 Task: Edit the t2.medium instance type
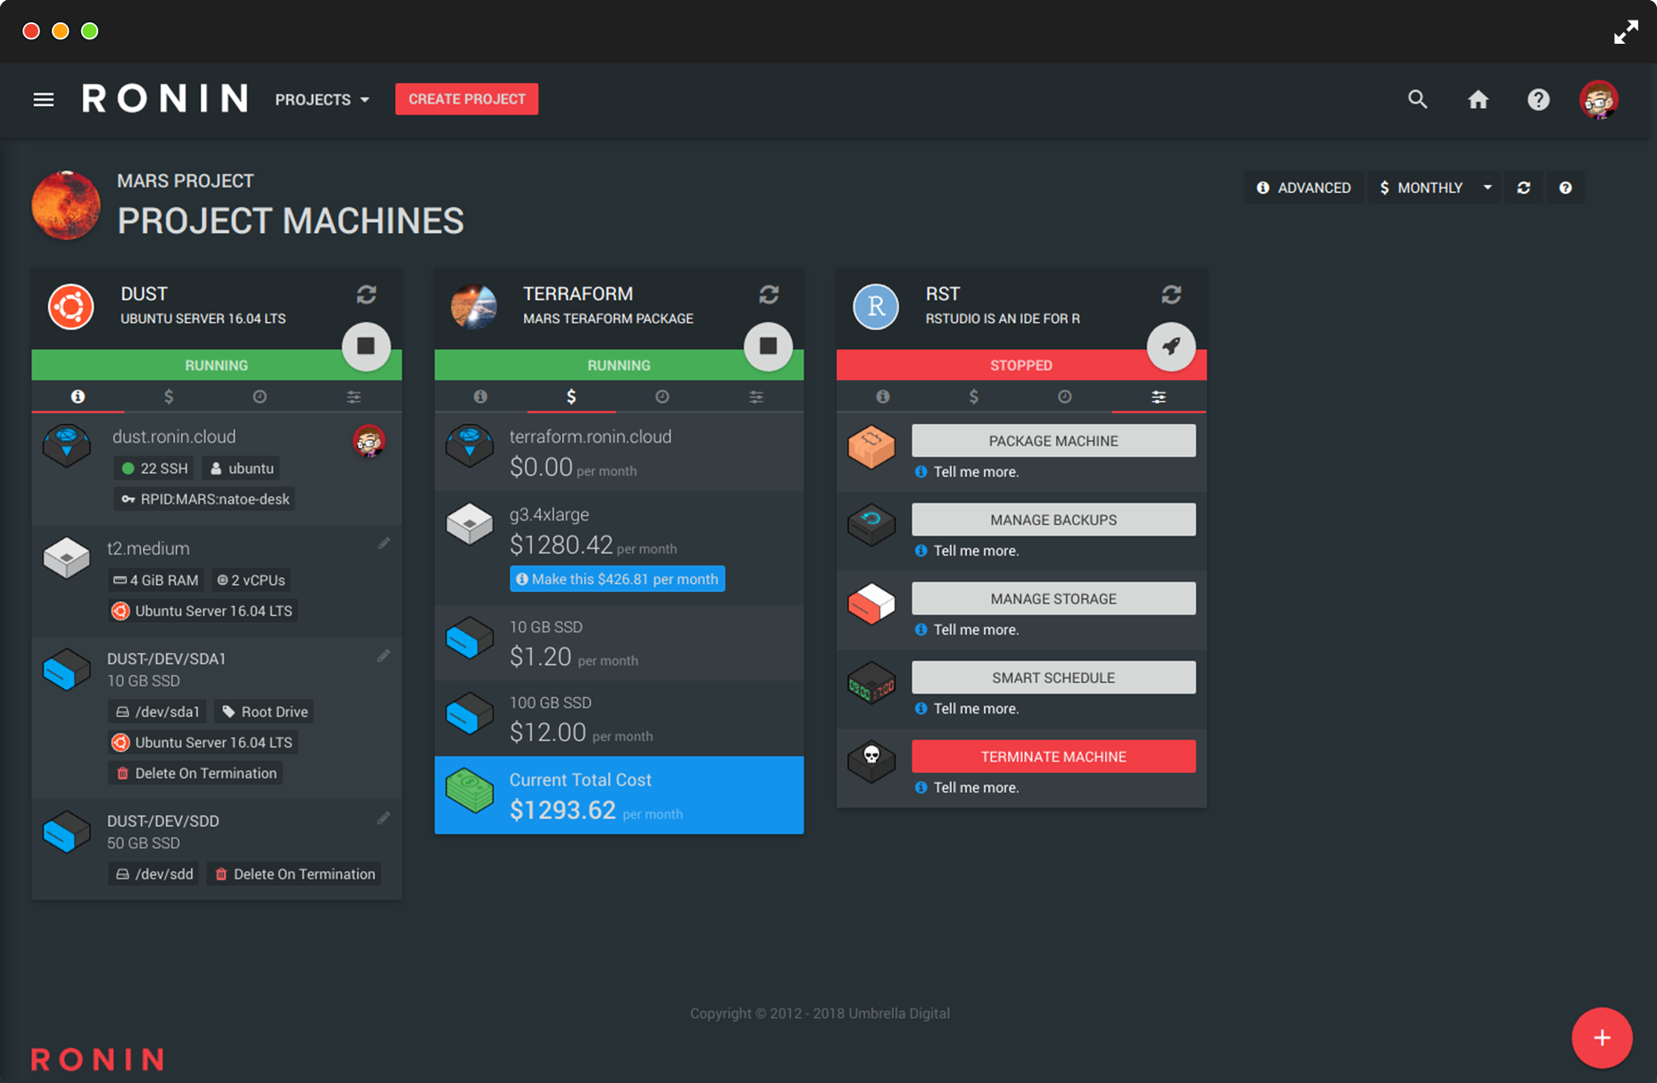click(384, 544)
